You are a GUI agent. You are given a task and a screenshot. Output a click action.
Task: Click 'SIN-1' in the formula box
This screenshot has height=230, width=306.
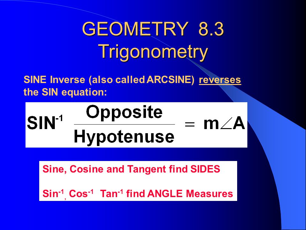pyautogui.click(x=45, y=123)
